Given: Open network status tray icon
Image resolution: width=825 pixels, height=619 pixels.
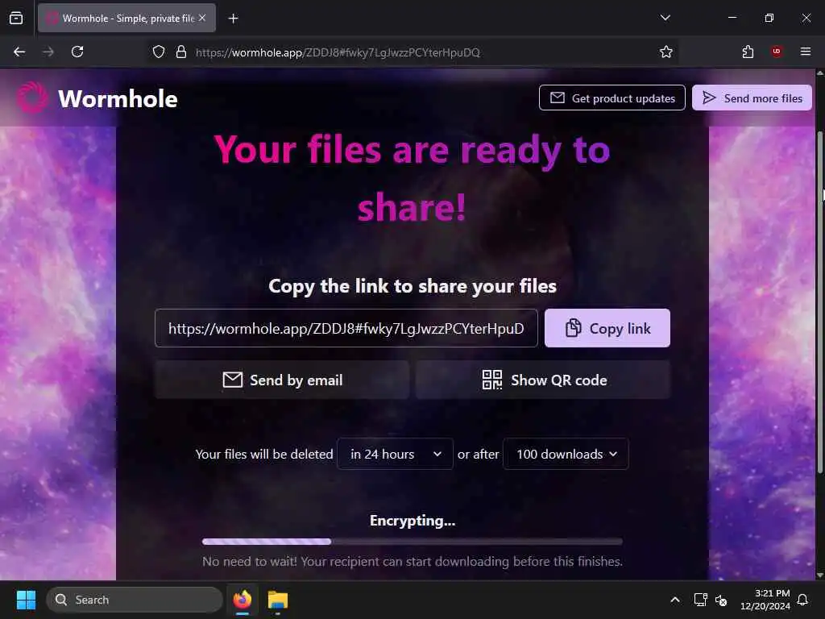Looking at the screenshot, I should point(700,600).
